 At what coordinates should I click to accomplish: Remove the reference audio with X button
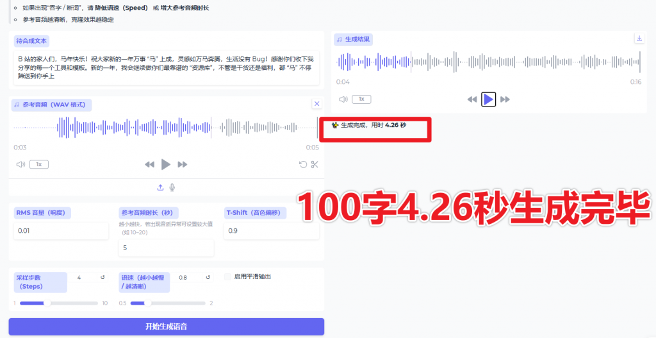316,104
